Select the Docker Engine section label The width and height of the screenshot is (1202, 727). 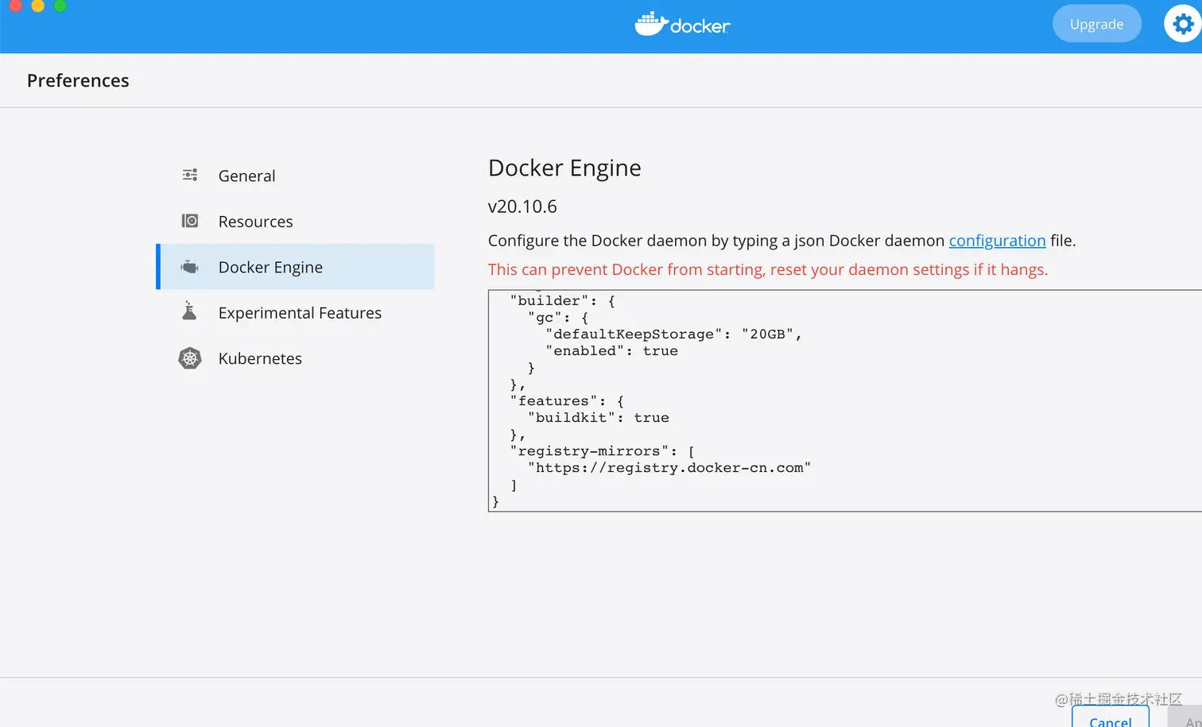click(270, 268)
